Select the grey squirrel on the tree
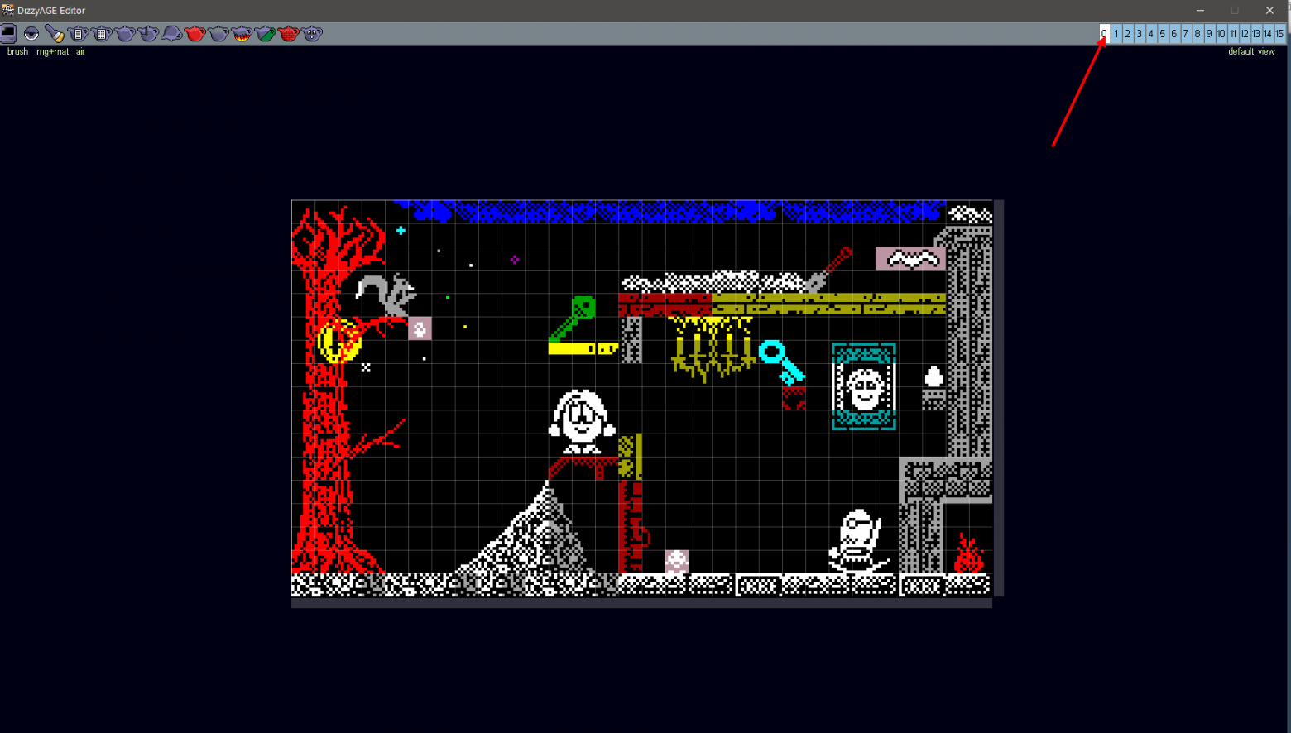 (x=386, y=296)
